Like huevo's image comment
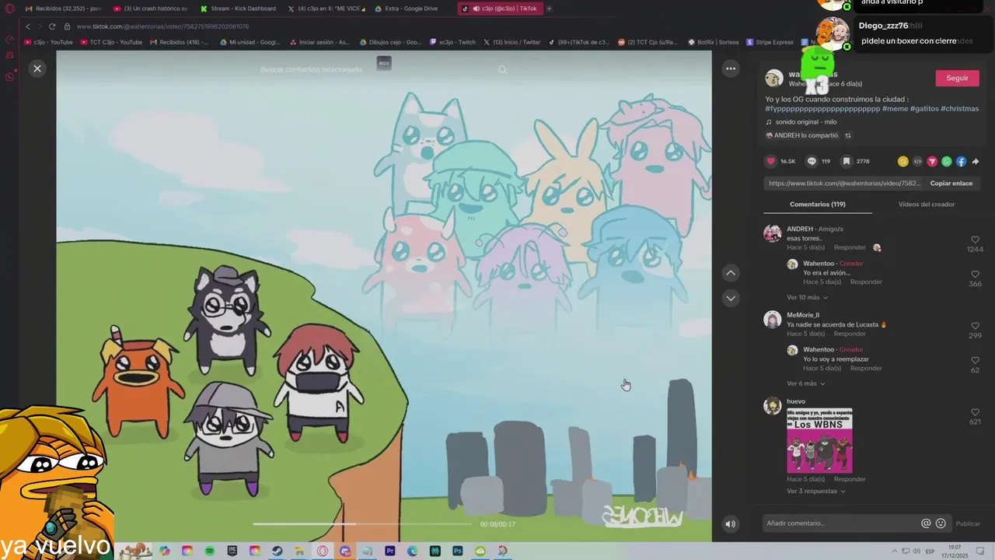Image resolution: width=995 pixels, height=560 pixels. coord(975,412)
